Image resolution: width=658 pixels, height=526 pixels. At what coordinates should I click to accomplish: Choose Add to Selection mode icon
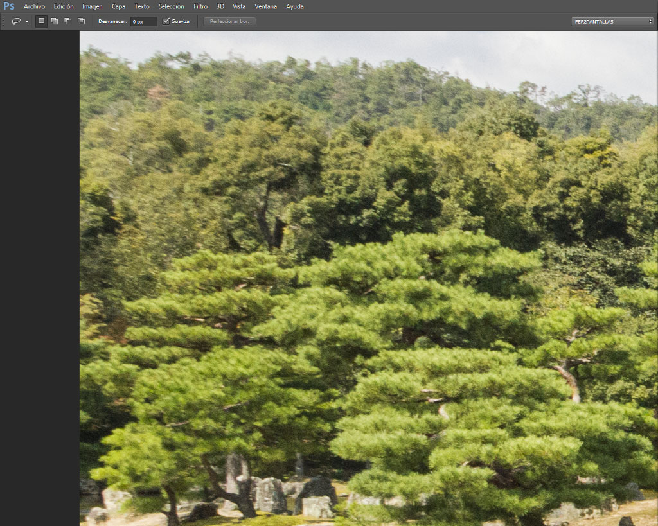pos(55,21)
